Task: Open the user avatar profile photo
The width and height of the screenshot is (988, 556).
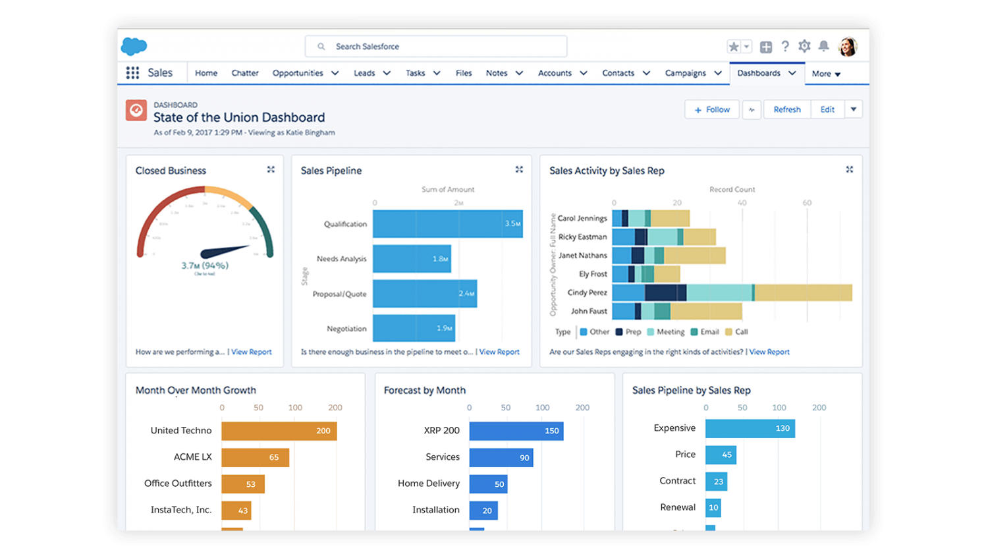Action: (848, 46)
